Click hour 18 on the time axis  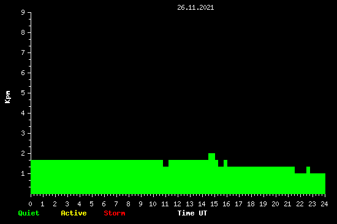251,204
